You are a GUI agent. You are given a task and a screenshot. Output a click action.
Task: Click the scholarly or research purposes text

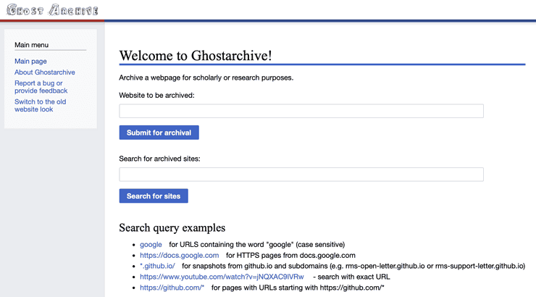[x=239, y=78]
